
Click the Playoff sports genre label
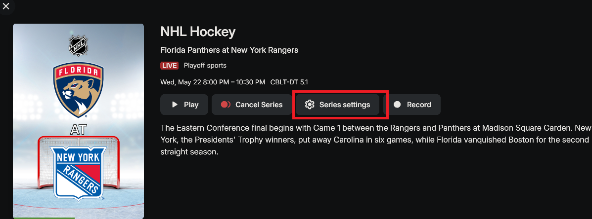pyautogui.click(x=205, y=66)
